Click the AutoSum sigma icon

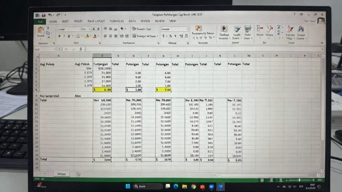tap(279, 27)
